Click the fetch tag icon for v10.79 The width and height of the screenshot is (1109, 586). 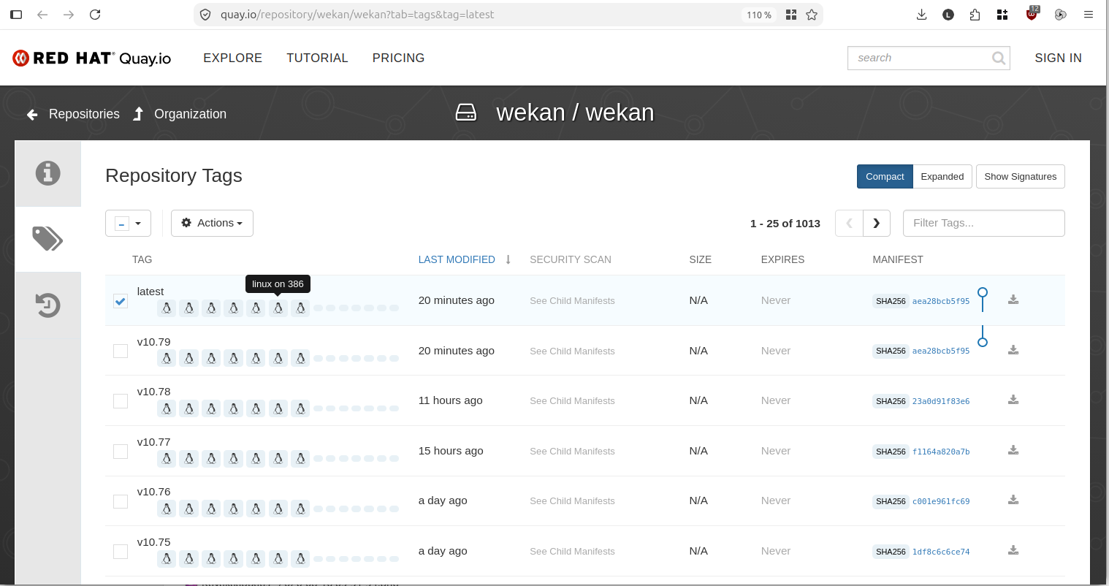tap(1013, 350)
